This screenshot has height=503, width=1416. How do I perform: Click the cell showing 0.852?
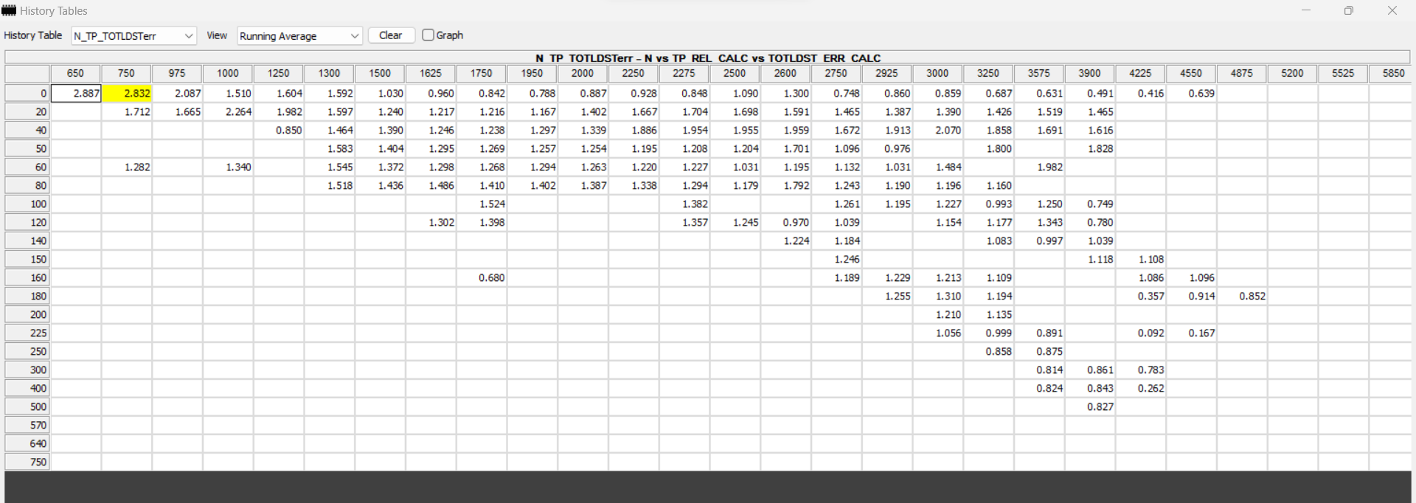tap(1242, 296)
